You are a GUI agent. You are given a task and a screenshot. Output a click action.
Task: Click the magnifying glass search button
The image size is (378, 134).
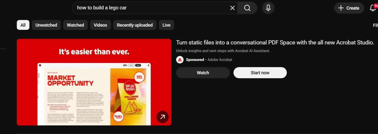coord(247,8)
